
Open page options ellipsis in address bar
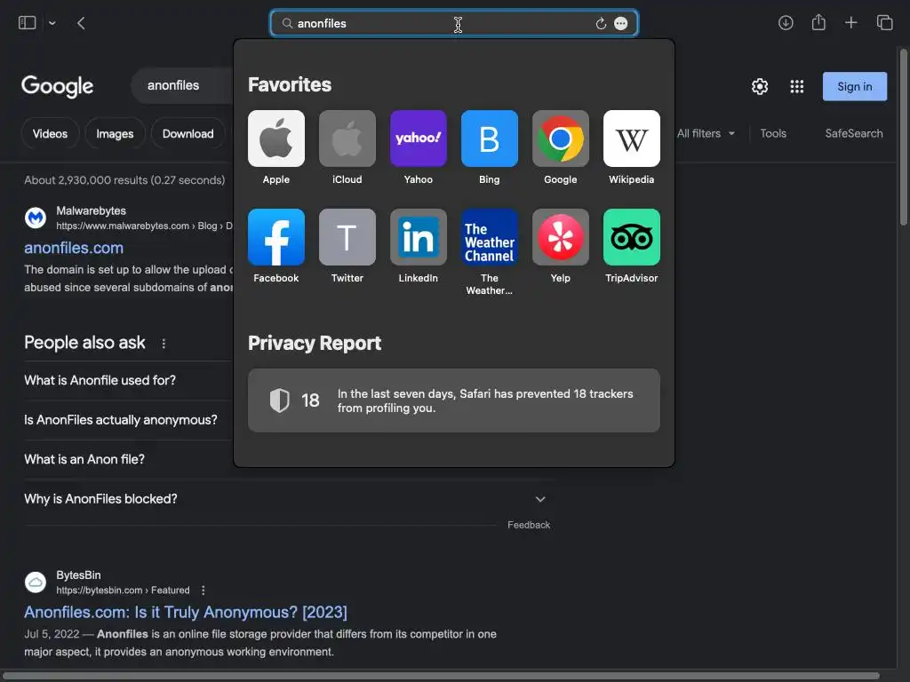tap(620, 24)
